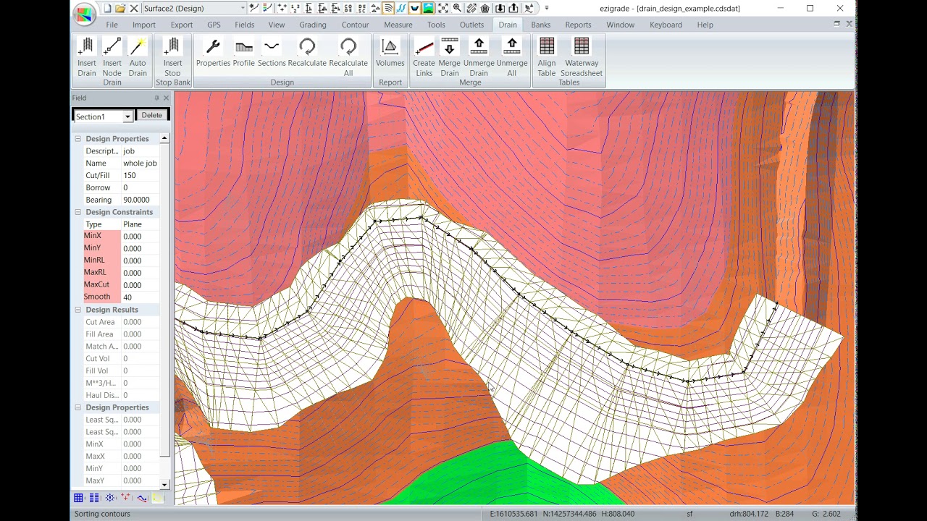This screenshot has height=521, width=927.
Task: Open the Measure tab
Action: coord(398,25)
